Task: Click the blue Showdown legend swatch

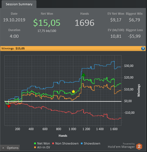Action: point(82,143)
